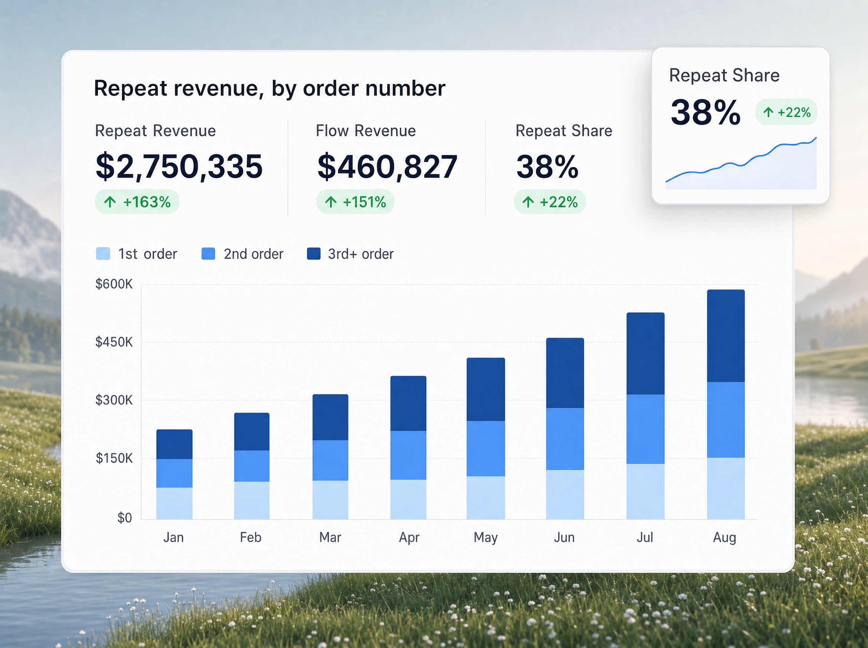This screenshot has width=868, height=648.
Task: Click the May x-axis label
Action: [486, 537]
